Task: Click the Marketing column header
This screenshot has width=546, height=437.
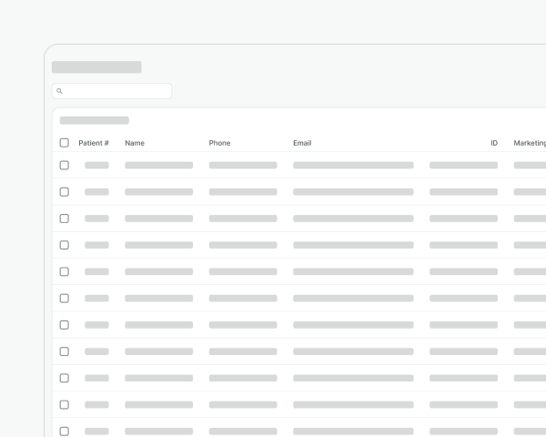Action: tap(530, 143)
